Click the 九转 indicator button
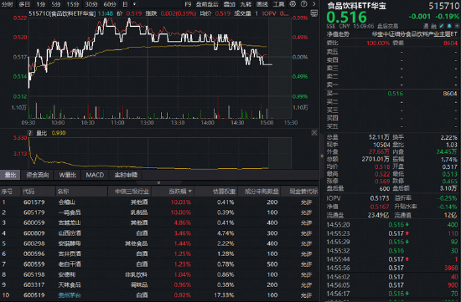This screenshot has height=302, width=461. point(246,4)
